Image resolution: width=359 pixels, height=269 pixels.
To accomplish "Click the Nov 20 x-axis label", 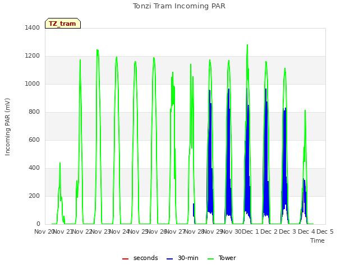I will click(44, 231).
